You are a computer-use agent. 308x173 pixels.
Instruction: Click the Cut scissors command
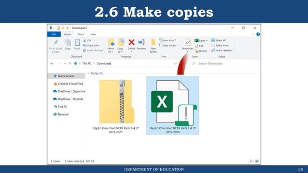(87, 40)
